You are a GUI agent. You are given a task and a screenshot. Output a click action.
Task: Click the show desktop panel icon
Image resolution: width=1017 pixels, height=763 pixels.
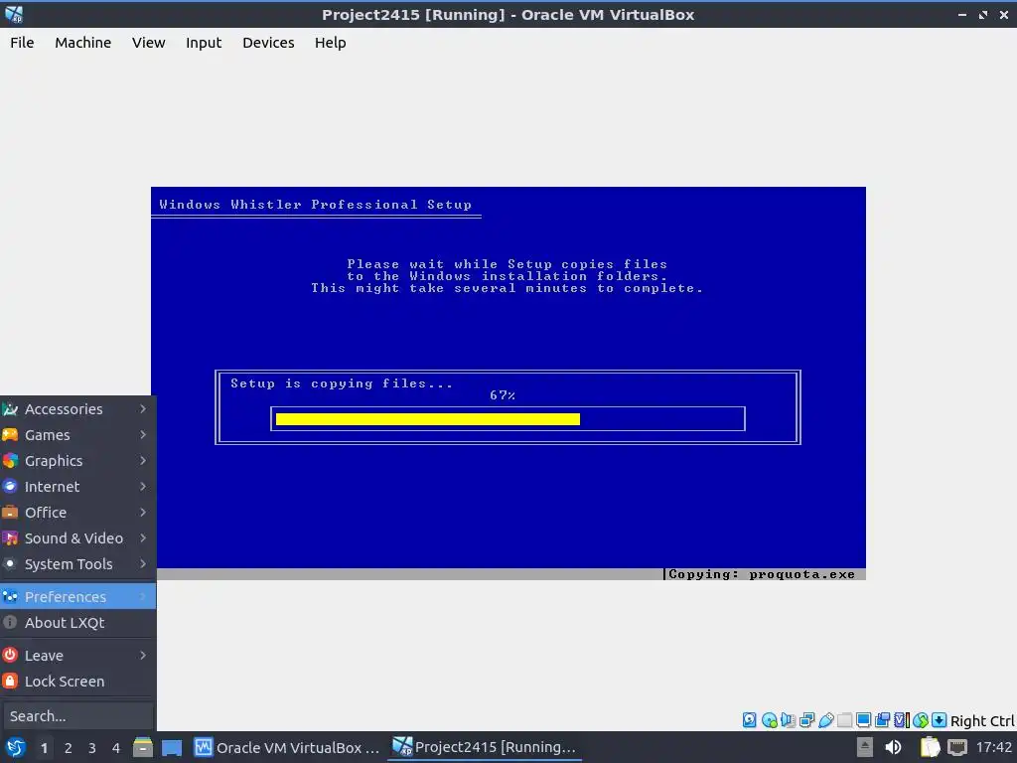[x=171, y=747]
